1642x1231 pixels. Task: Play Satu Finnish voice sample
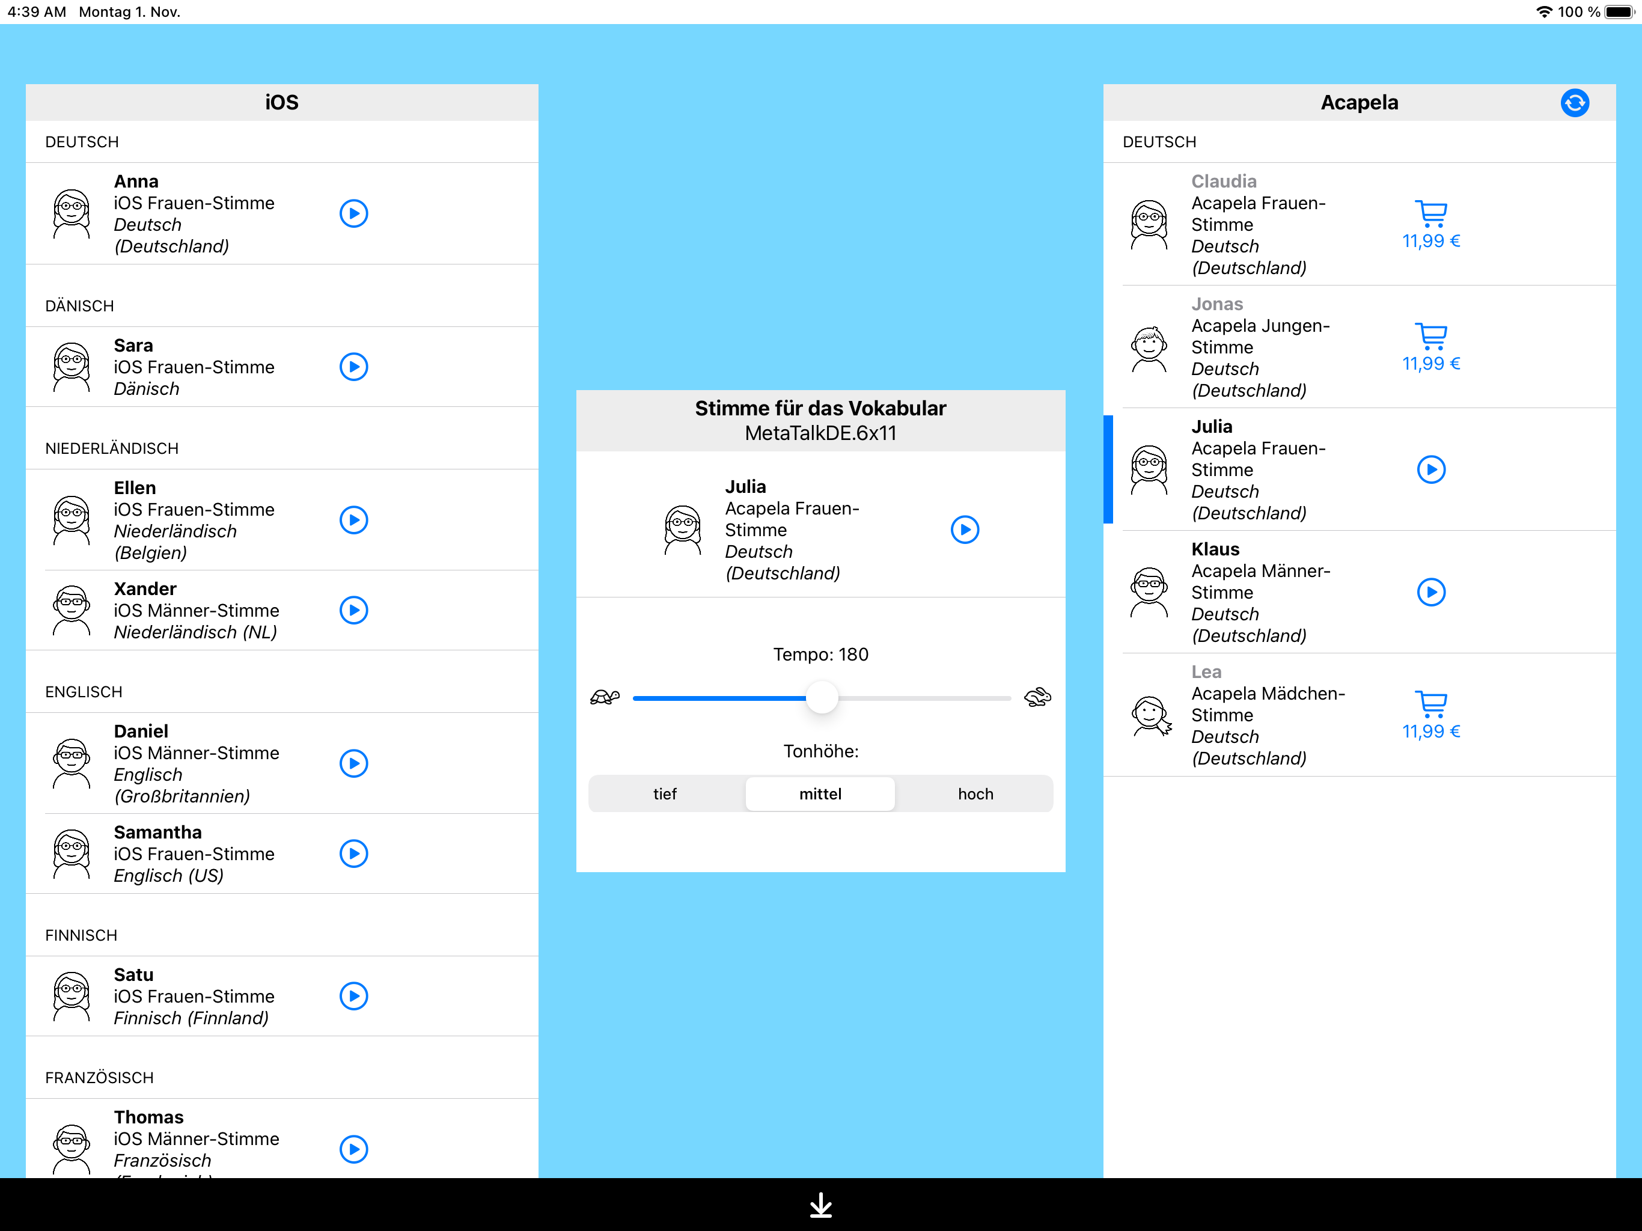coord(354,997)
